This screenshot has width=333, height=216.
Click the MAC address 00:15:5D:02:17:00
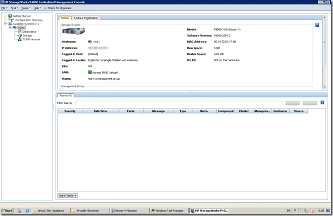225,42
